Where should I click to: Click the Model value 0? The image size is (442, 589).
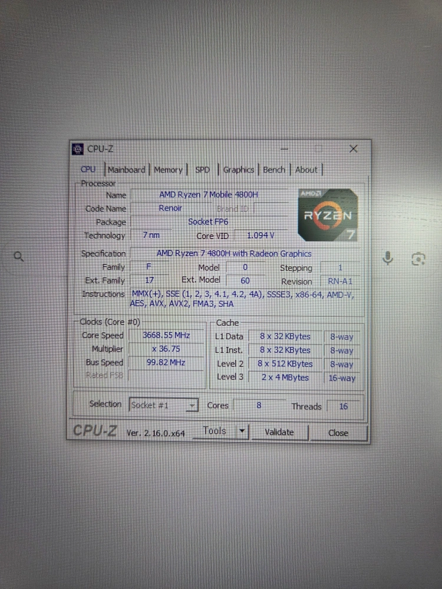245,267
